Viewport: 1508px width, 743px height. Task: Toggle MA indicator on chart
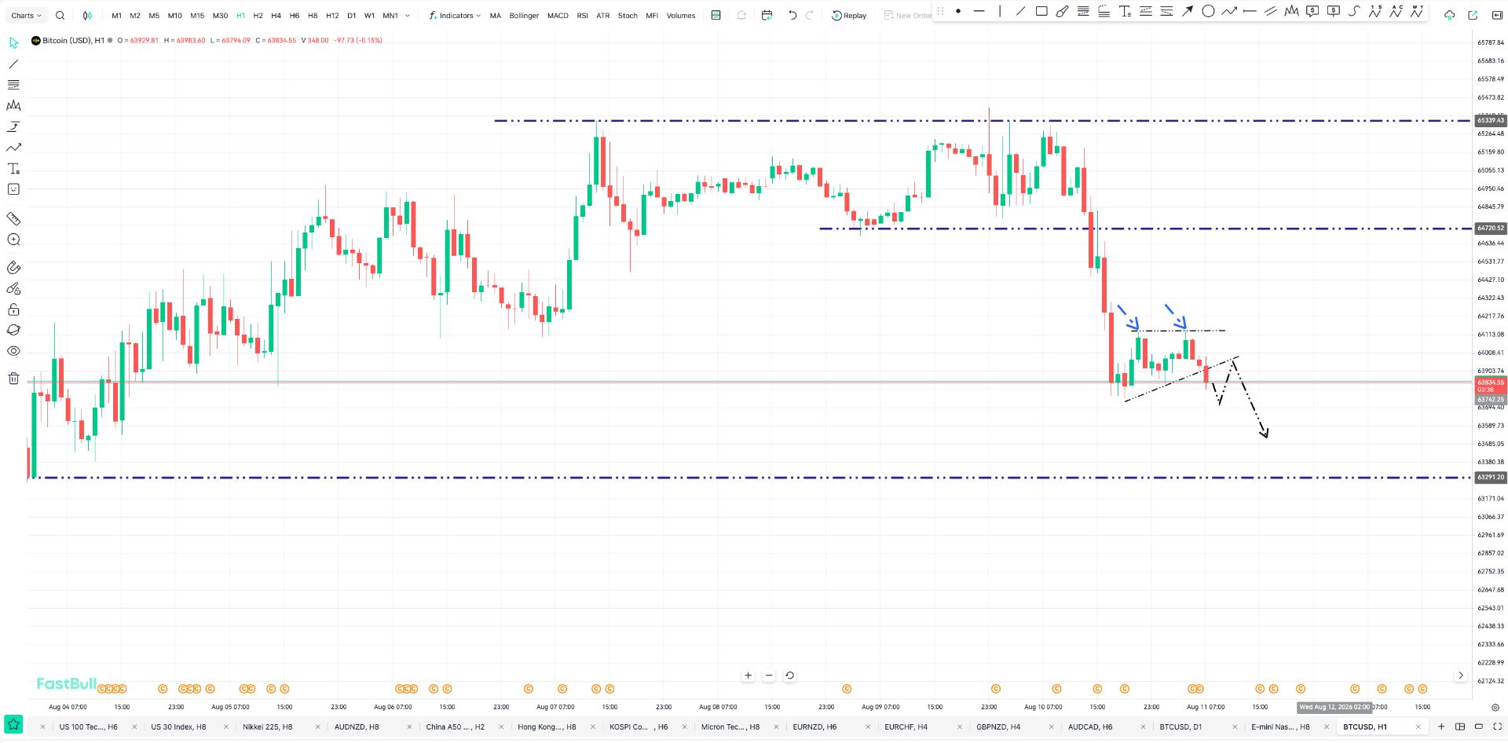(495, 16)
